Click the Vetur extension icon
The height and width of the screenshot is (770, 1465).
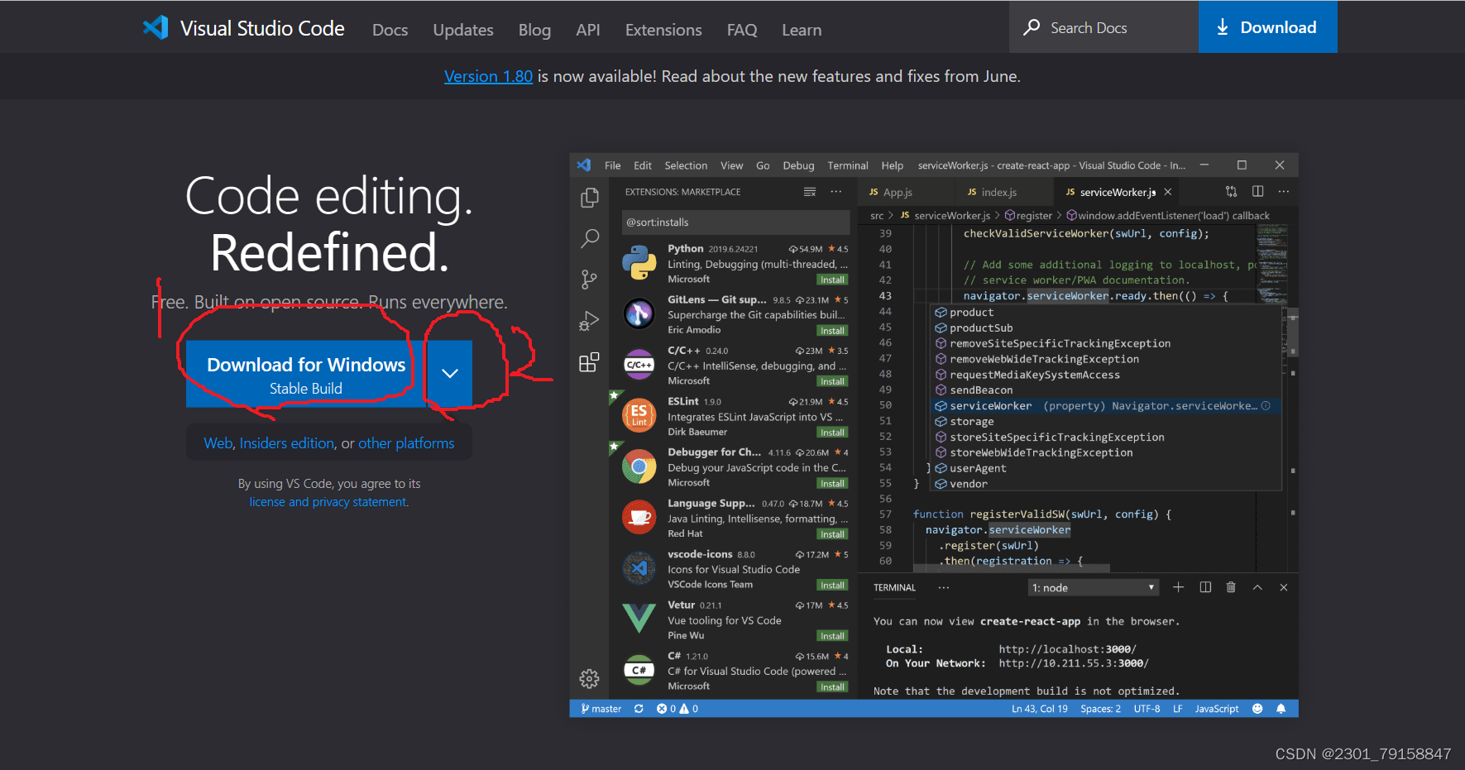(x=639, y=618)
